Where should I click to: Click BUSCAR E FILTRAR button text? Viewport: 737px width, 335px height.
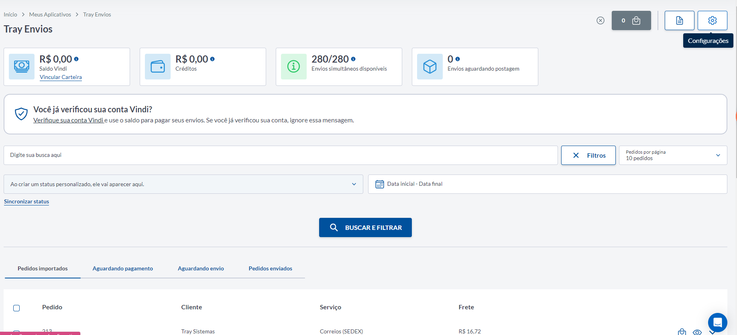(373, 227)
